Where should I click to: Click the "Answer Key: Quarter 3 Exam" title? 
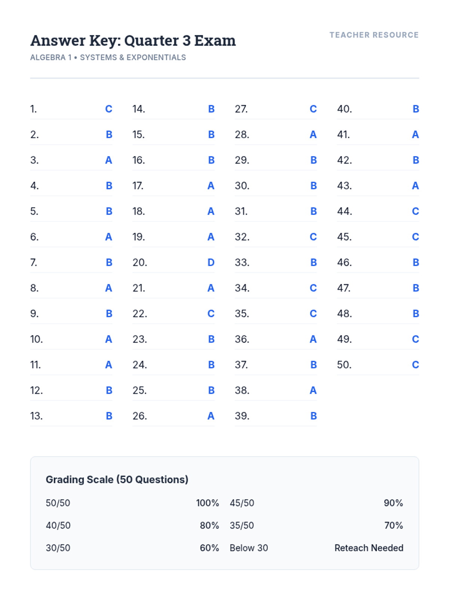pos(133,40)
